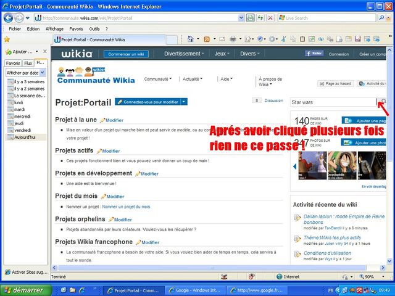Screen dimensions: 395x296
Task: Click the Commencer un wiki button
Action: pos(126,54)
